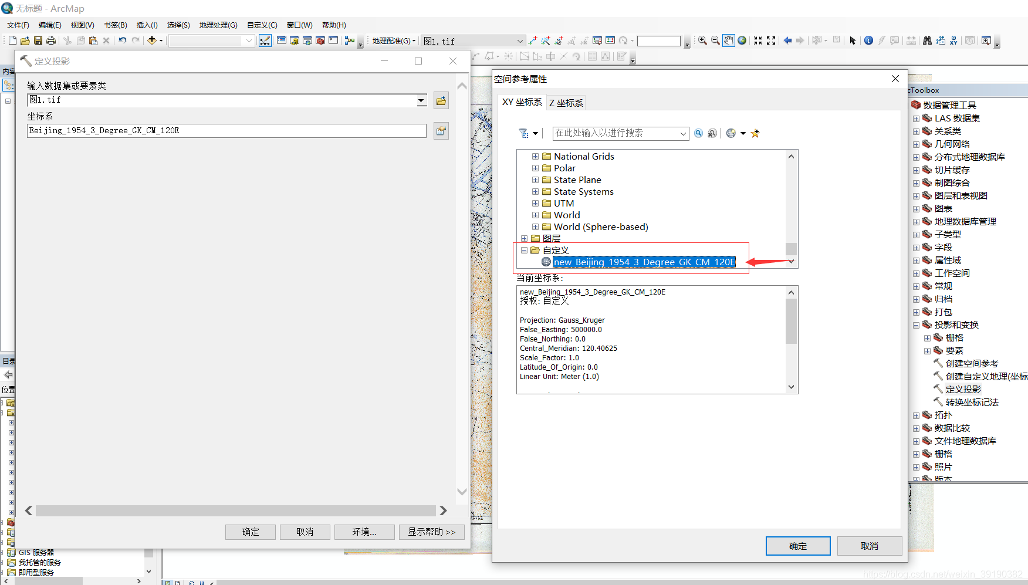Expand the LAS 数据集 toolset
Viewport: 1028px width, 585px height.
click(x=916, y=119)
